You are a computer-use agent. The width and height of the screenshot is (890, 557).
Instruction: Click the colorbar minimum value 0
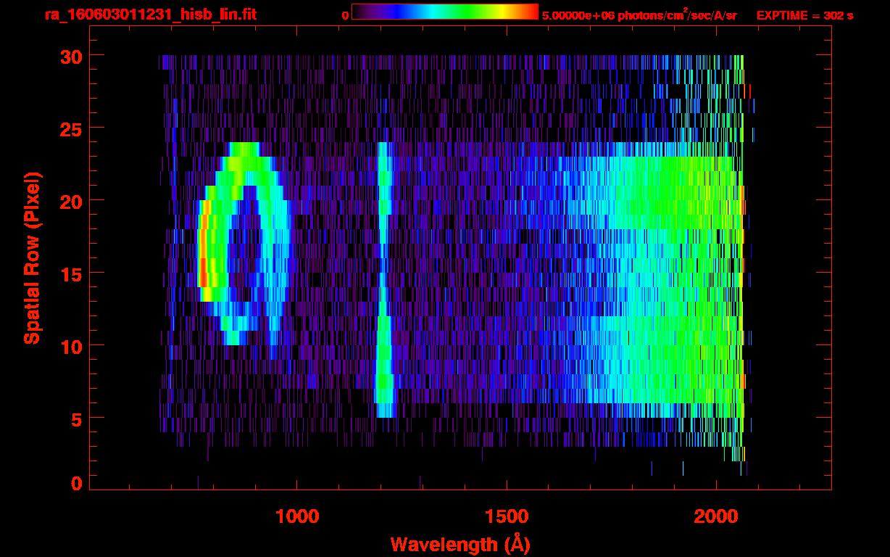click(x=345, y=15)
